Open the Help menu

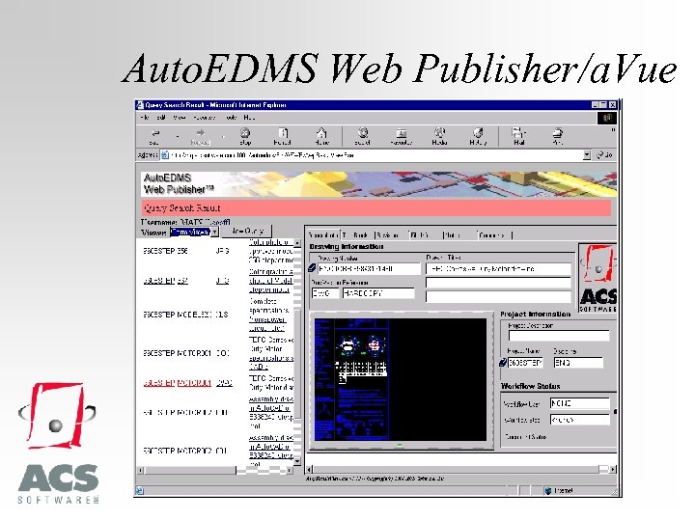pos(249,118)
